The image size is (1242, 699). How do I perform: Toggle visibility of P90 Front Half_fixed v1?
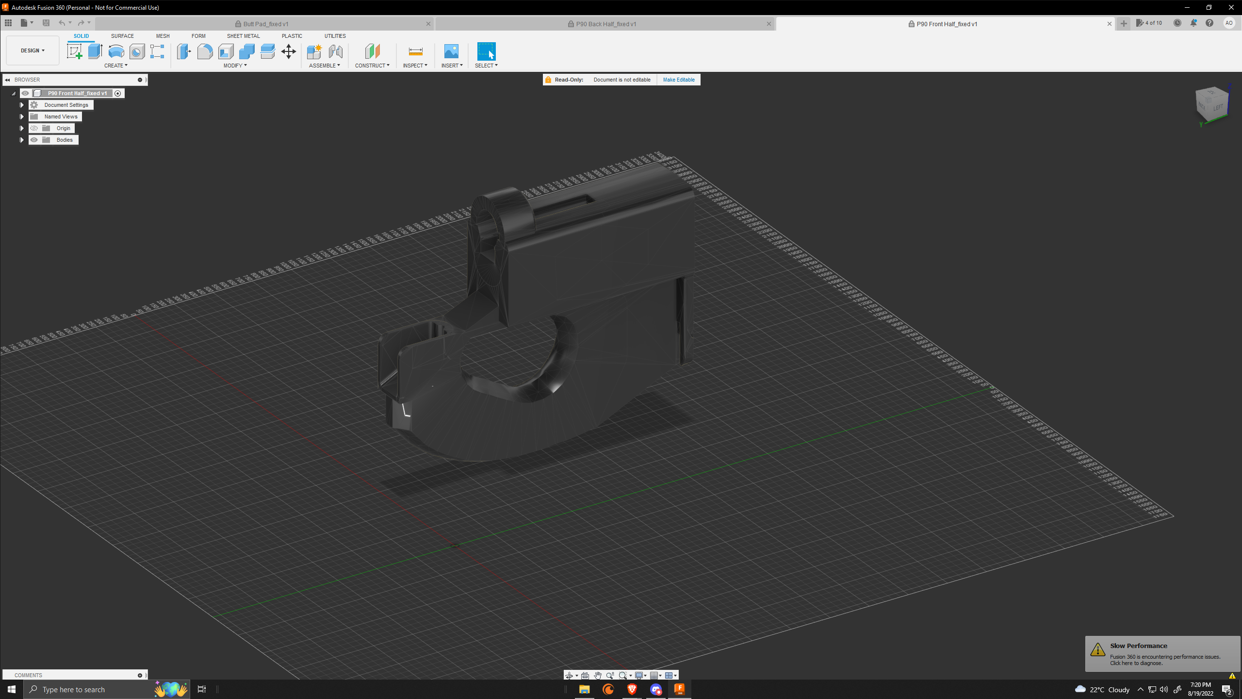click(25, 93)
